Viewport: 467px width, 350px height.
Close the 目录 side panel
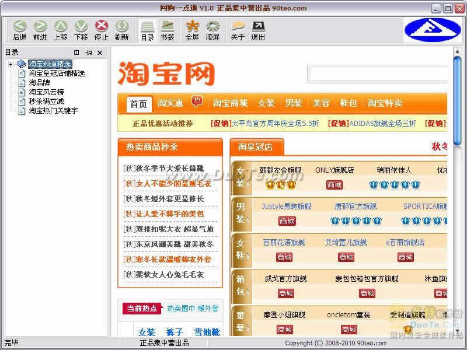point(100,52)
